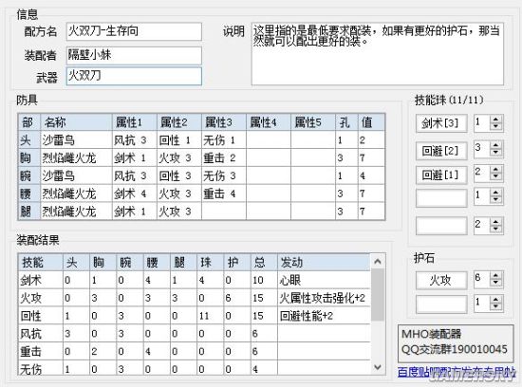Viewport: 522px width, 387px height.
Task: Click the 装配结果 vertical scrollbar thumb
Action: point(378,295)
